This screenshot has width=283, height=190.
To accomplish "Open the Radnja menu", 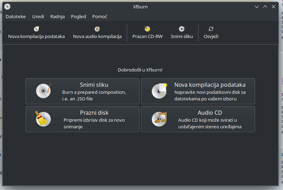I will 57,17.
